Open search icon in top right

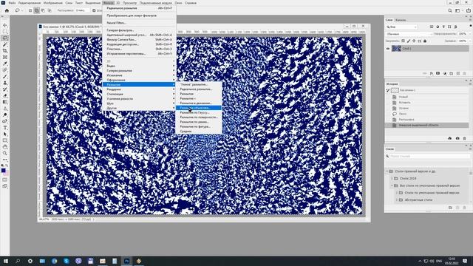(x=450, y=10)
